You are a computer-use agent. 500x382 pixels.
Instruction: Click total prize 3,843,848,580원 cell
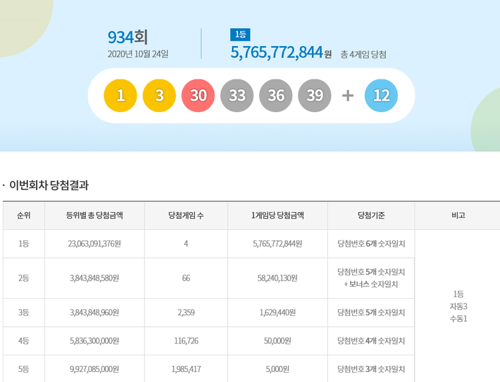(95, 278)
